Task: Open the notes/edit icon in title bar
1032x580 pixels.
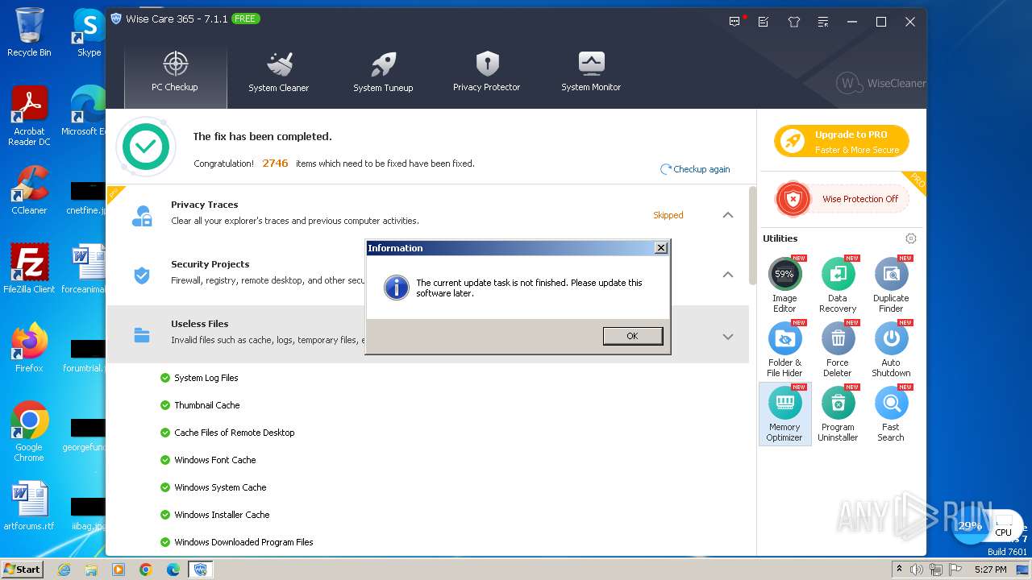Action: 764,22
